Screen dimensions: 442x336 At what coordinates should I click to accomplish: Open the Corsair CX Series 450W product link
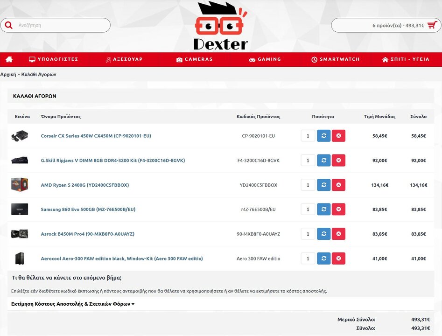click(96, 136)
